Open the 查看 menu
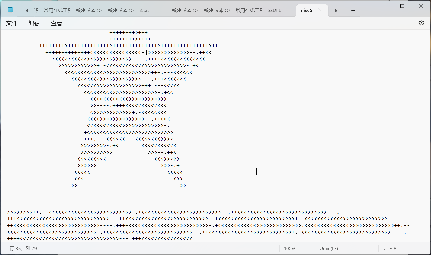Image resolution: width=431 pixels, height=255 pixels. pos(57,23)
